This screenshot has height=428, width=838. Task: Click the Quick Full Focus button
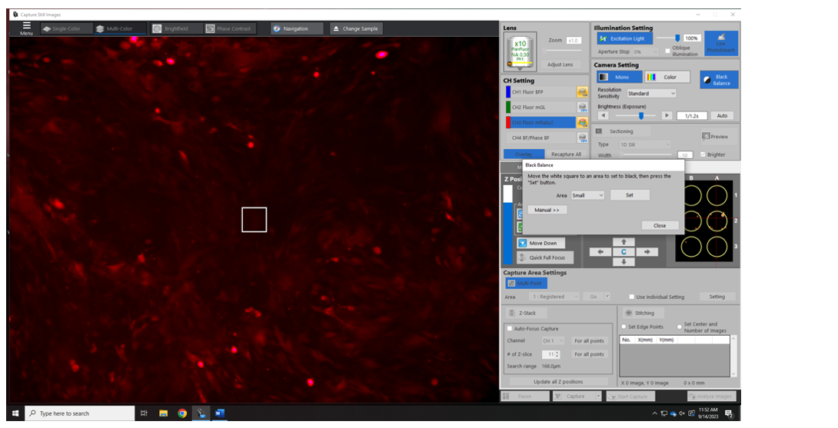click(x=544, y=257)
